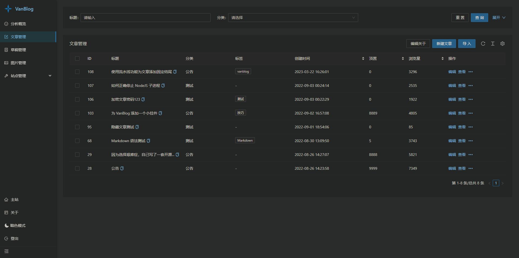The image size is (519, 258).
Task: Copy icon beside Markdown 语法测试 title
Action: pyautogui.click(x=148, y=141)
